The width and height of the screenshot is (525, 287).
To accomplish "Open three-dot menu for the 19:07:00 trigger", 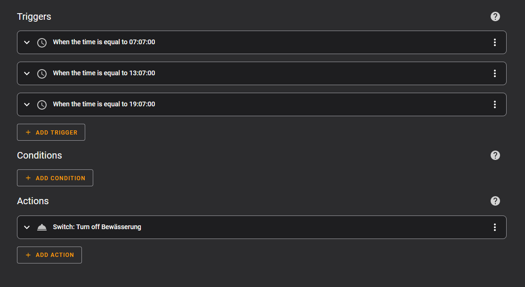I will [494, 104].
